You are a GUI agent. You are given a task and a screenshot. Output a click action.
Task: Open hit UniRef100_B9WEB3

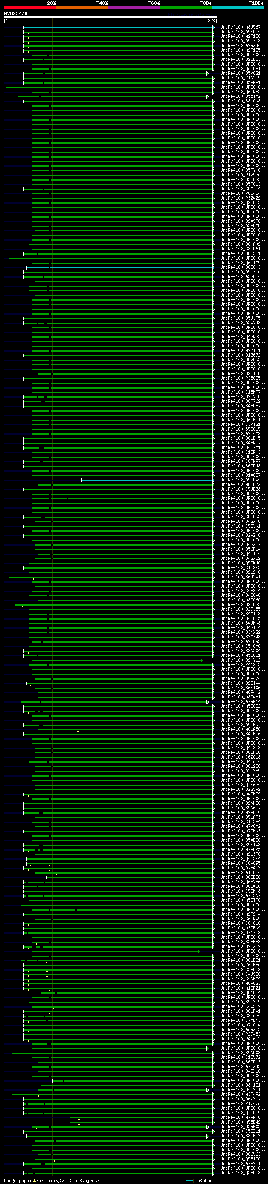click(240, 60)
